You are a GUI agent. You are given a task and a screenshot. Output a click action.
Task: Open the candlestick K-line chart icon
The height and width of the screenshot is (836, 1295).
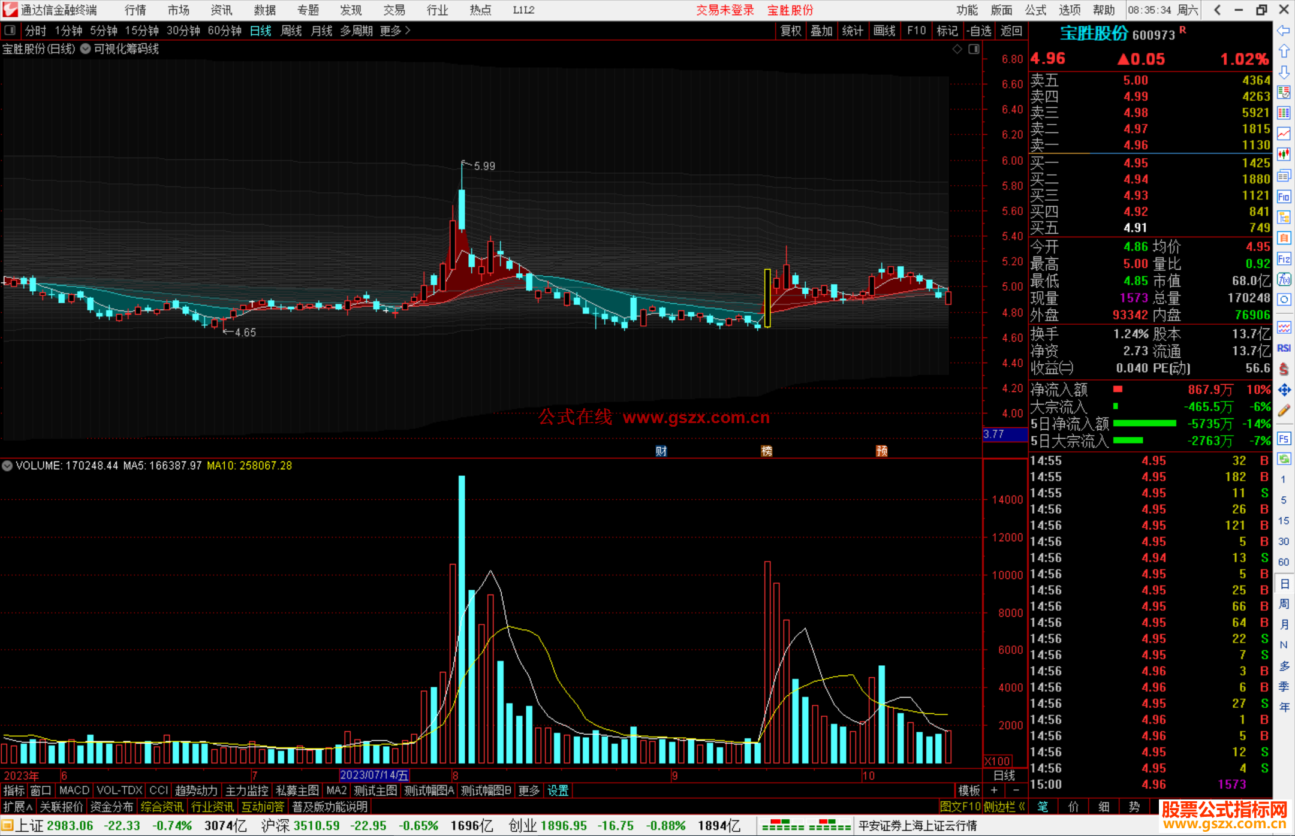click(x=1284, y=155)
